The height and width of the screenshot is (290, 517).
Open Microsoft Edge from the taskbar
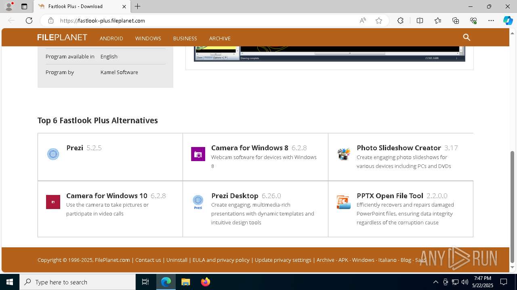[x=166, y=282]
